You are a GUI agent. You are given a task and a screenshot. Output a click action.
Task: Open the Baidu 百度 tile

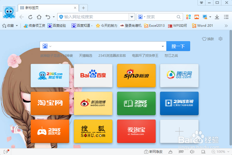(x=93, y=76)
